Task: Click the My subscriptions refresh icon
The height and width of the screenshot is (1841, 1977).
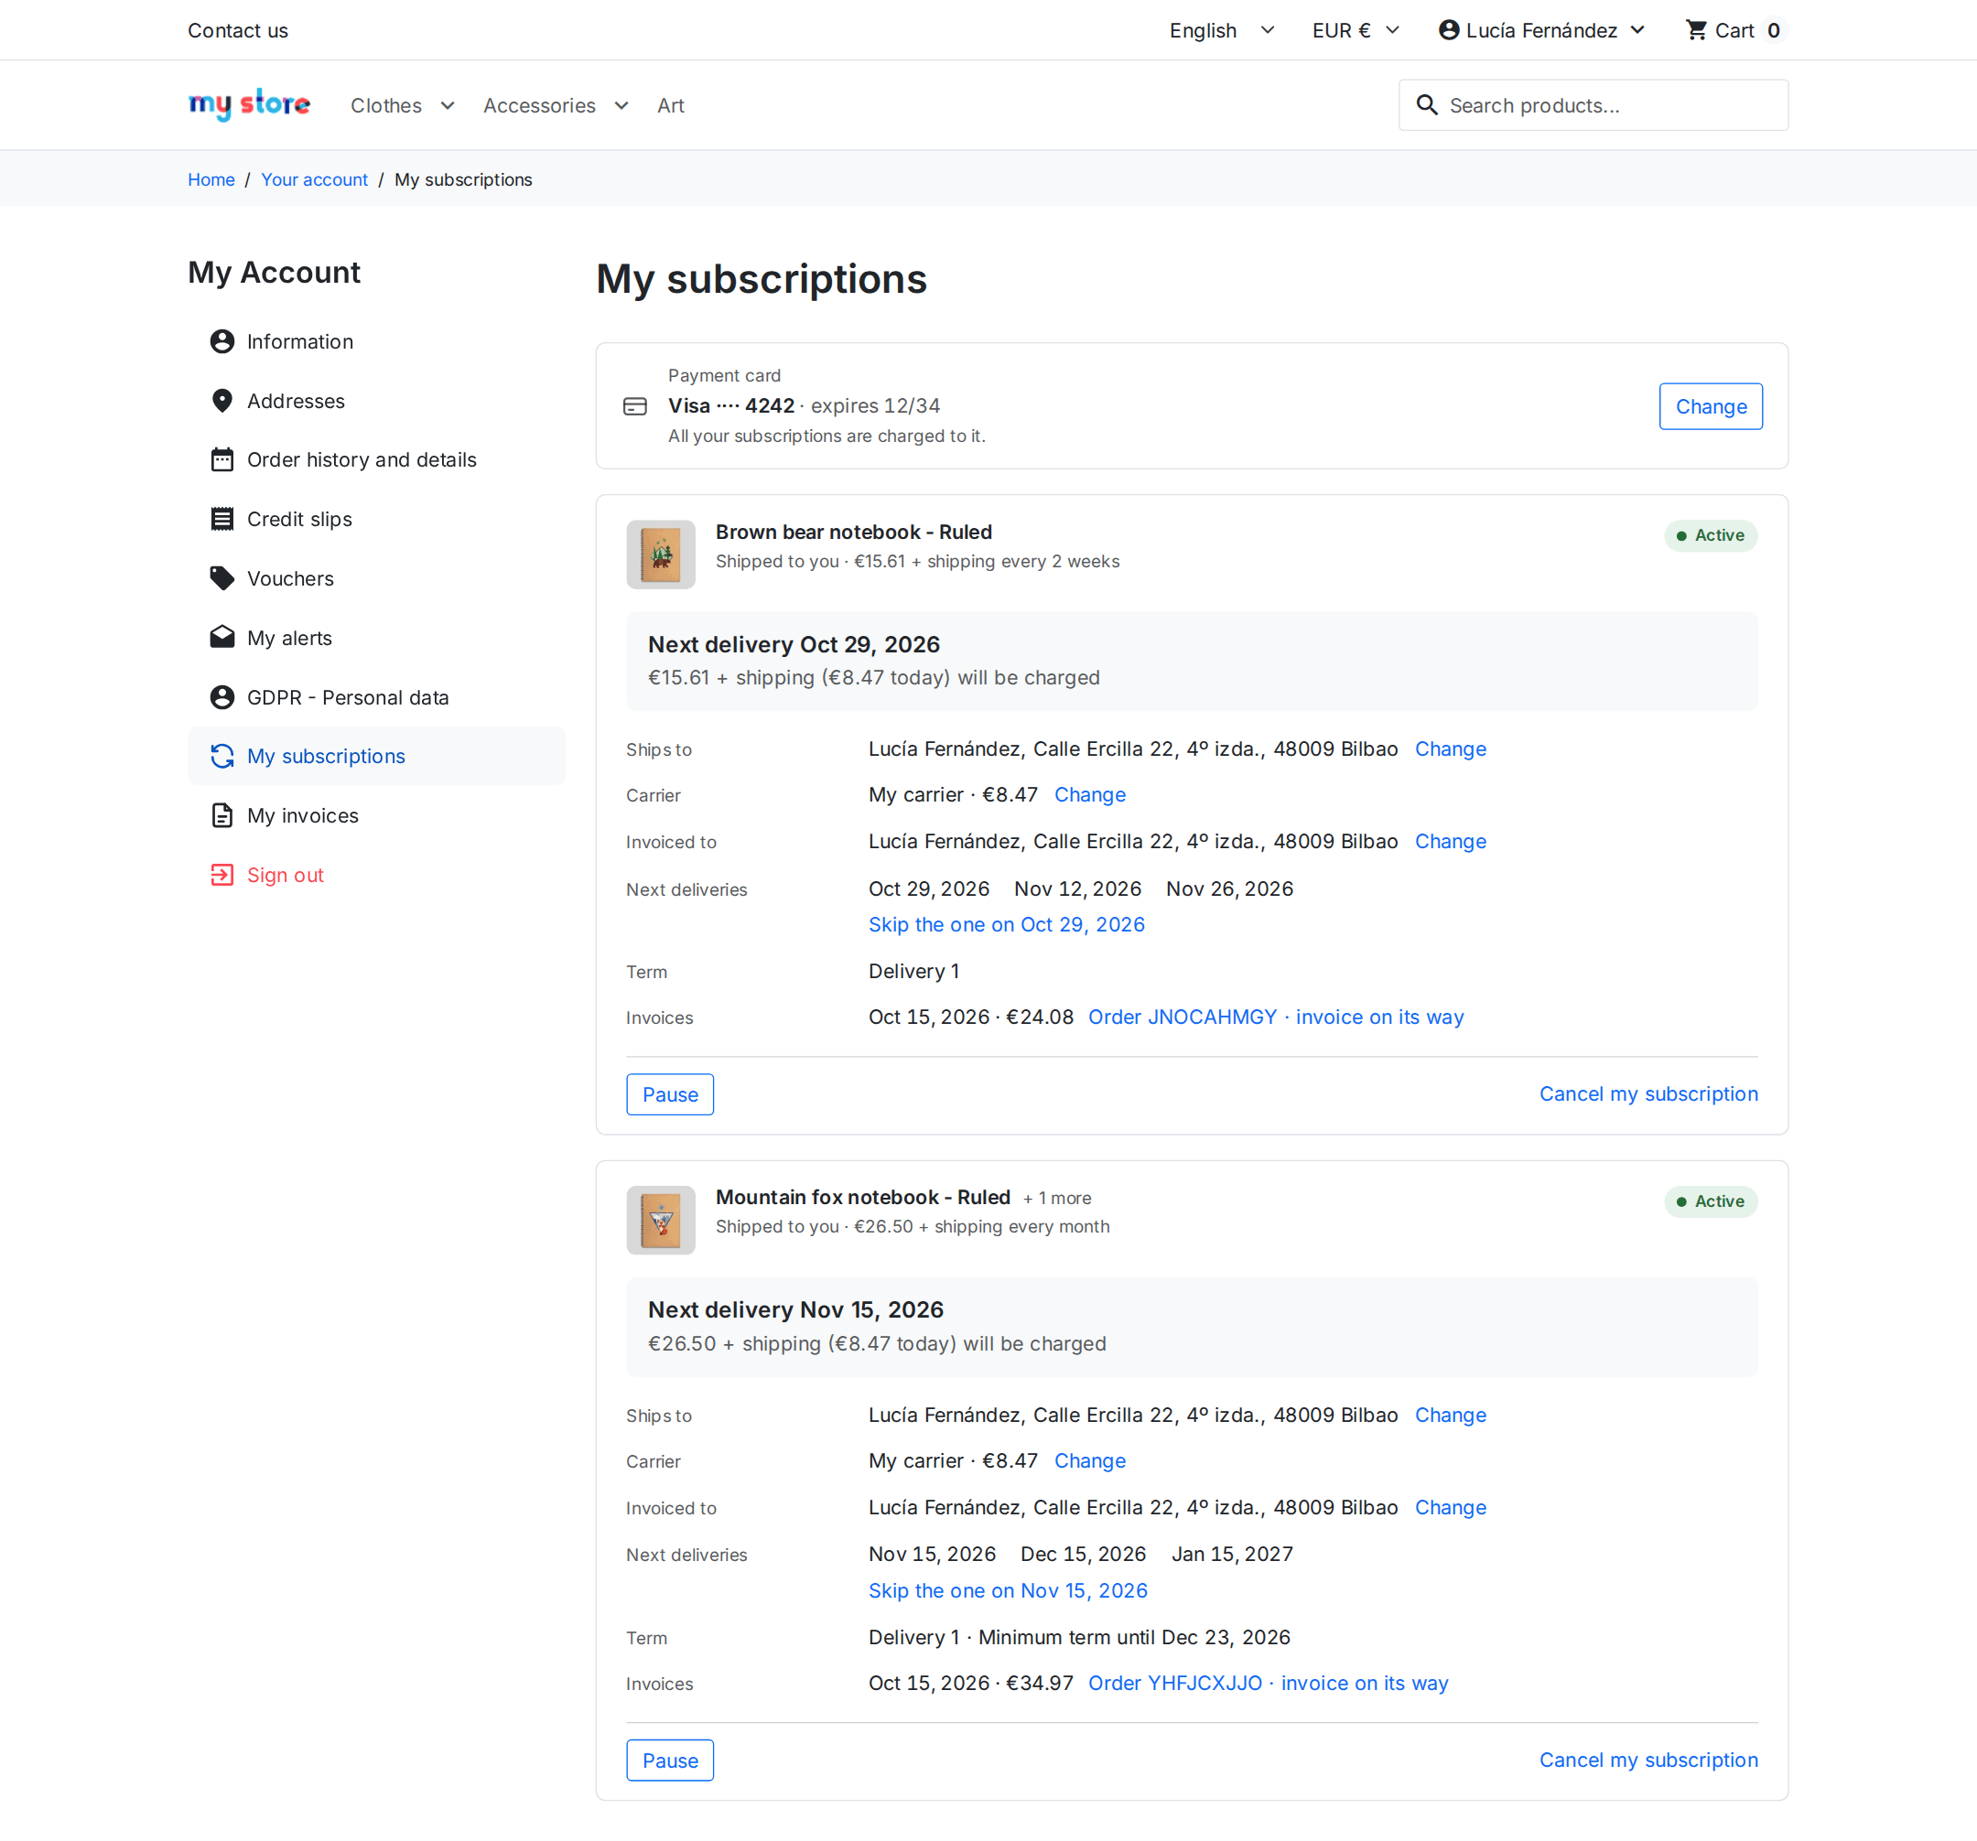Action: (x=221, y=757)
